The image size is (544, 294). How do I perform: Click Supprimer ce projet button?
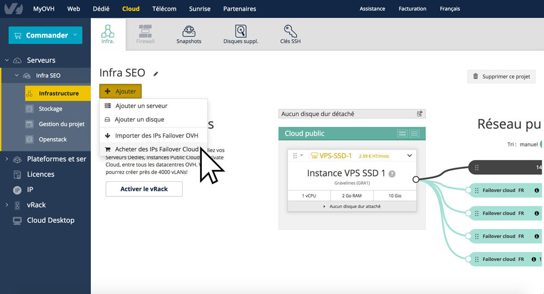click(x=502, y=76)
